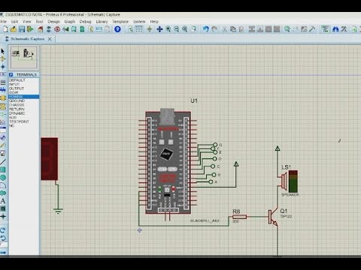
Task: Open the Debug menu
Action: click(85, 22)
